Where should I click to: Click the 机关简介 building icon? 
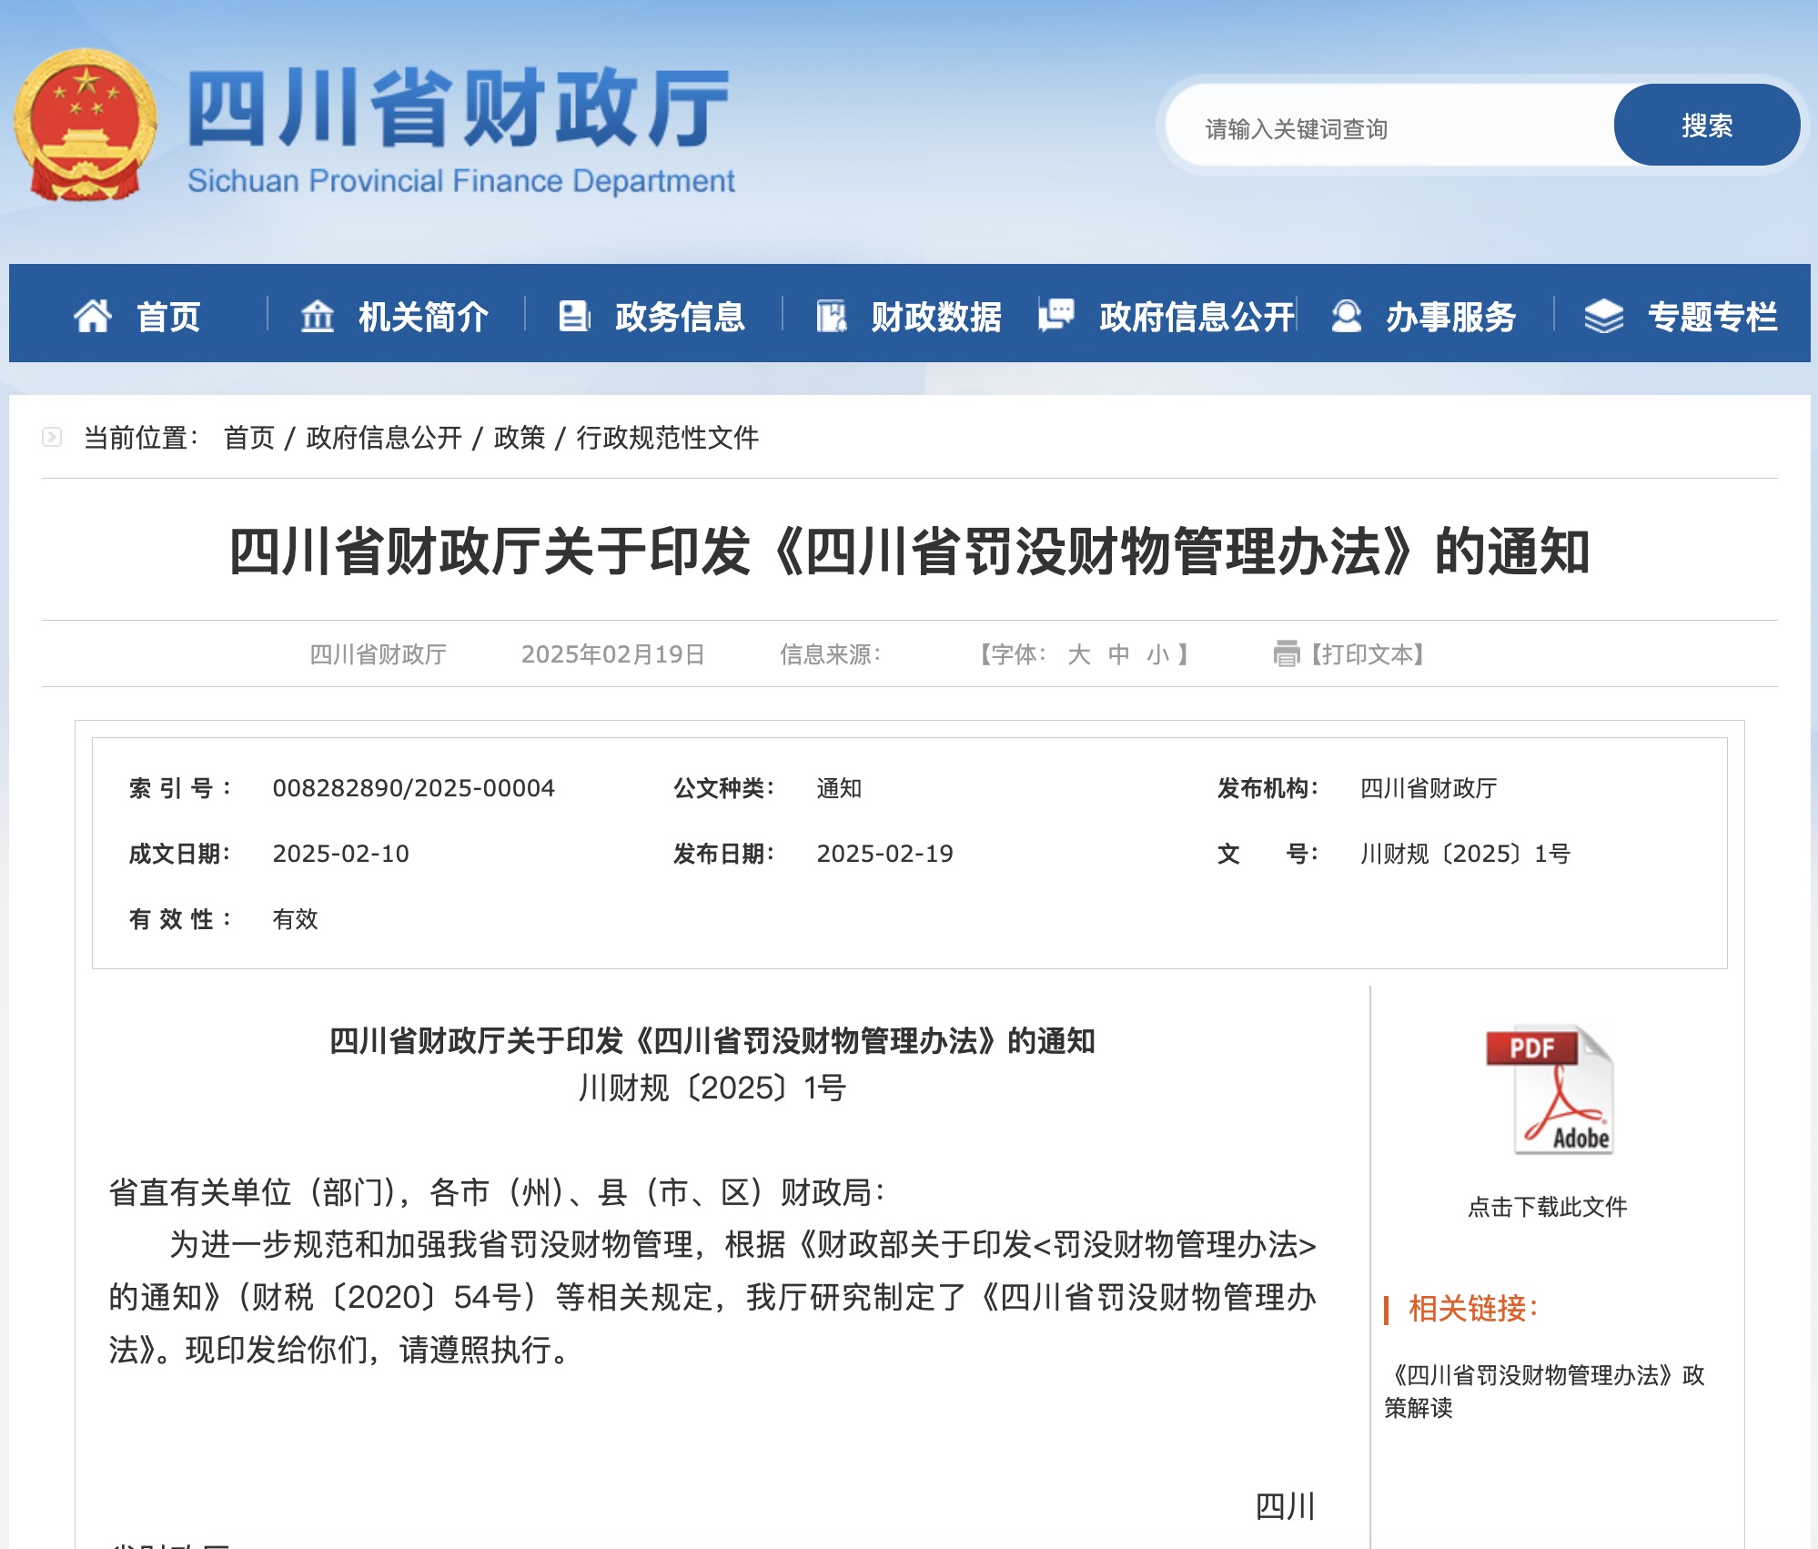[317, 316]
